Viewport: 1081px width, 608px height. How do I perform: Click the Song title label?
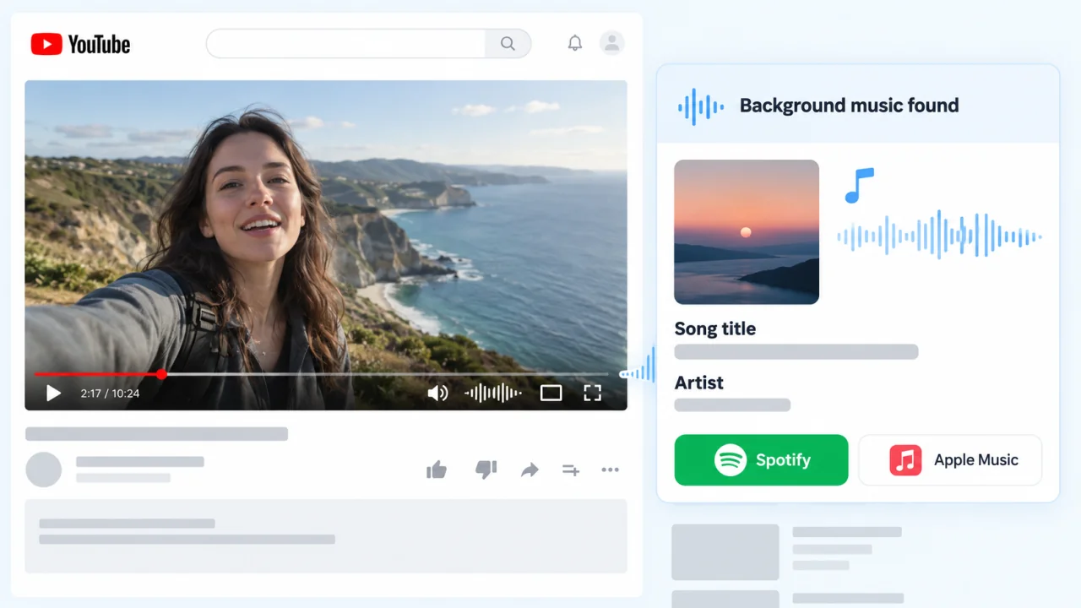pyautogui.click(x=715, y=329)
